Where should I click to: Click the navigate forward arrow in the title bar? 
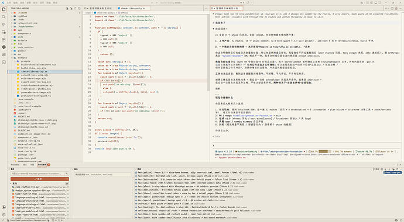point(157,2)
